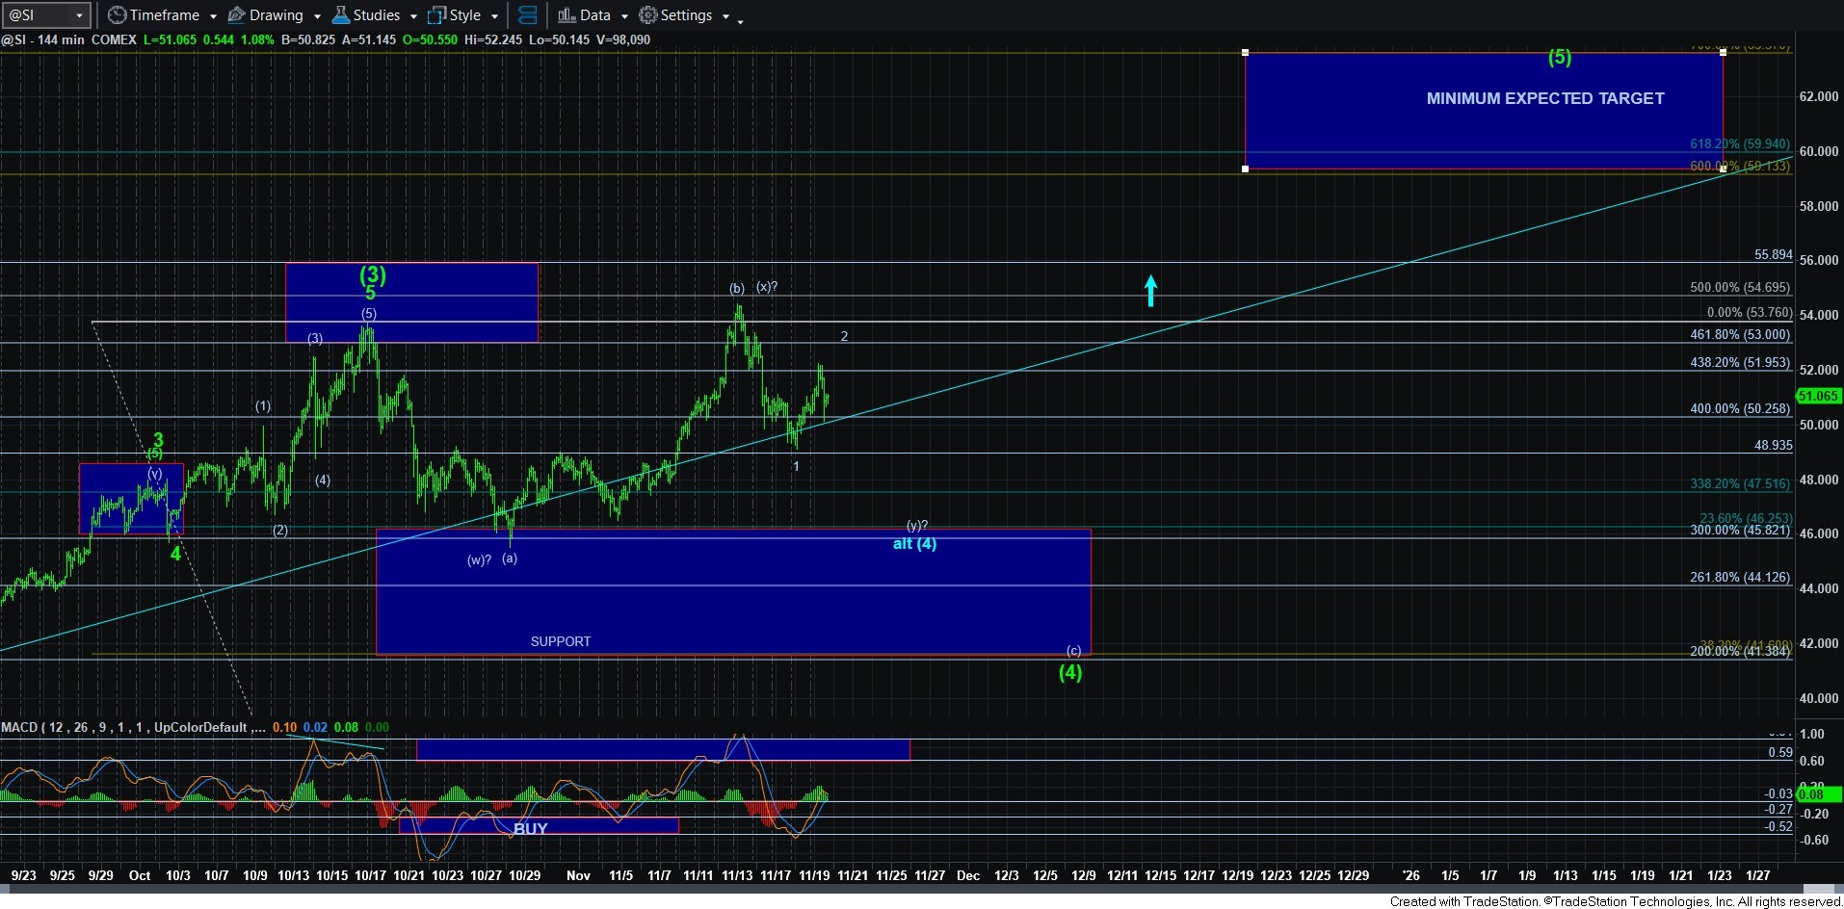The height and width of the screenshot is (909, 1844).
Task: Click the Timeframe clock icon
Action: pyautogui.click(x=117, y=15)
